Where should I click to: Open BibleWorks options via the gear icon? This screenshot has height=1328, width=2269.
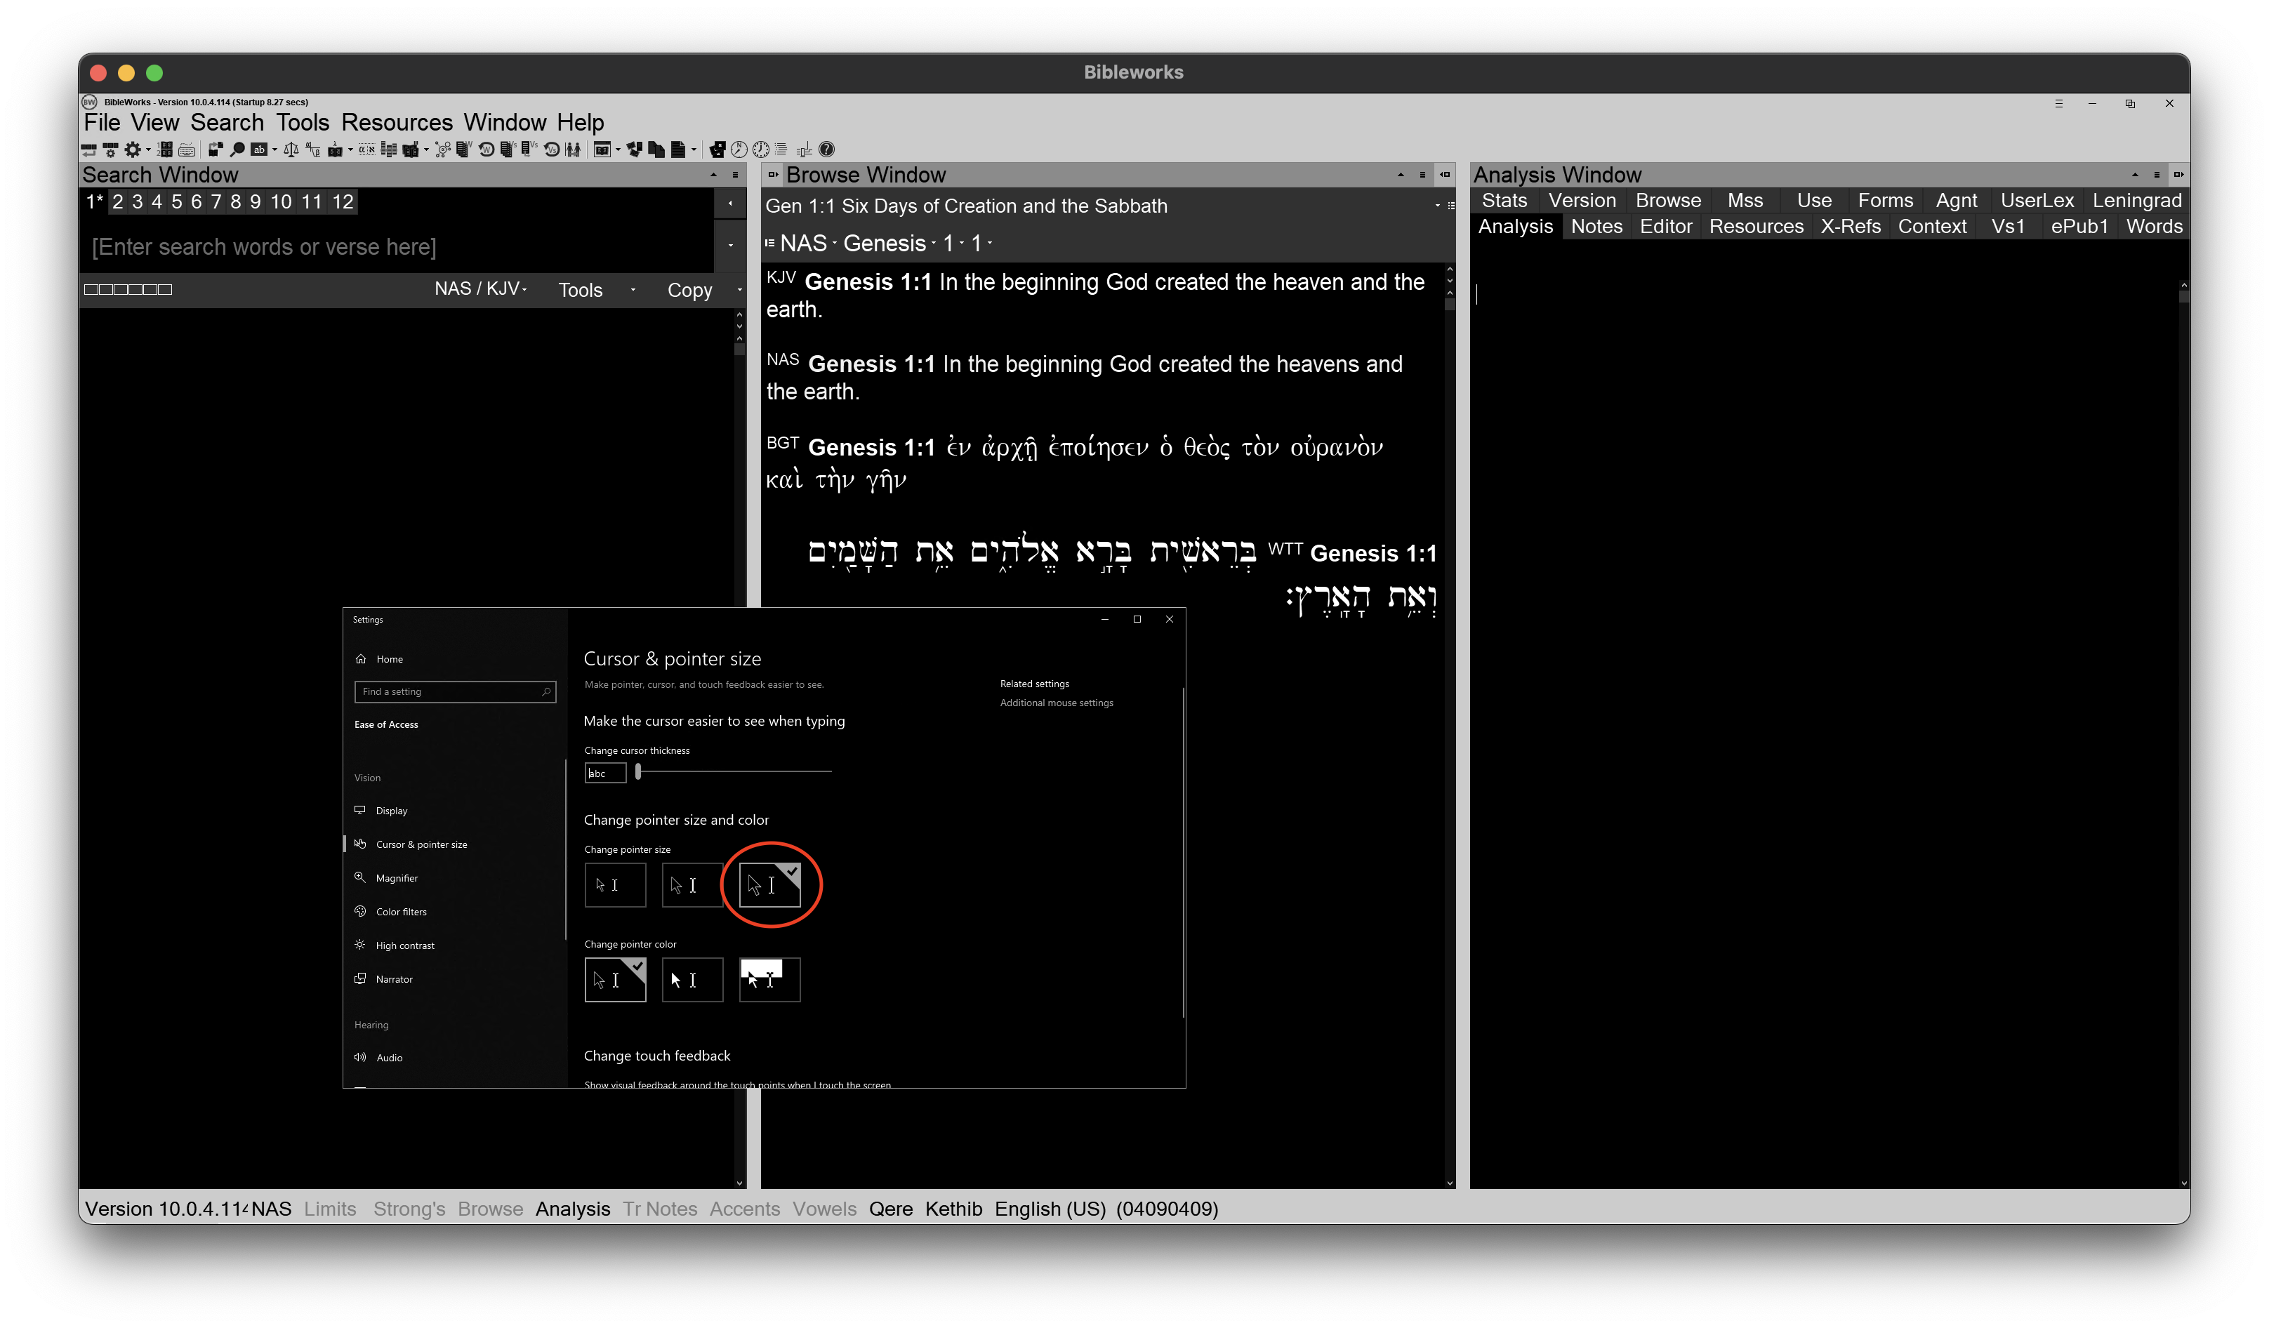tap(133, 150)
